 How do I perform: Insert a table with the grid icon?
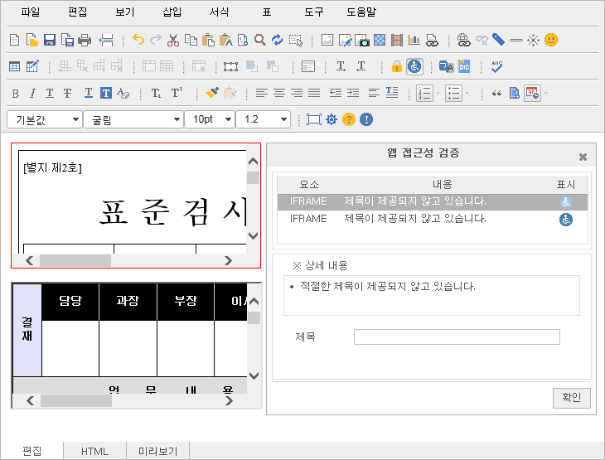point(14,66)
